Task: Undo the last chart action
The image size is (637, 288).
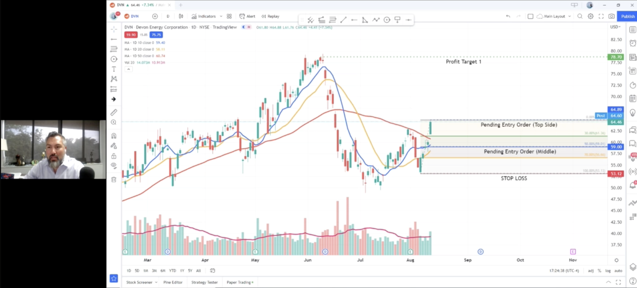Action: tap(508, 16)
